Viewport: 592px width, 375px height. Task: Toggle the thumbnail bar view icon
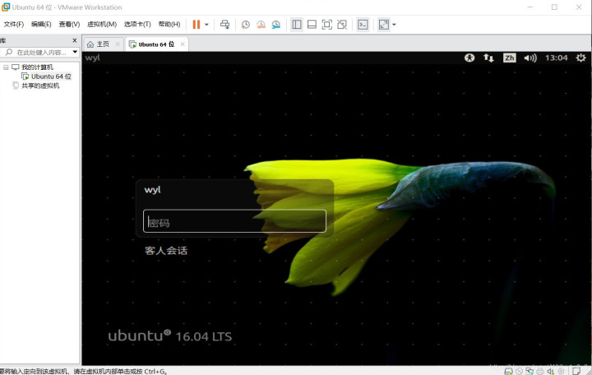pos(312,25)
